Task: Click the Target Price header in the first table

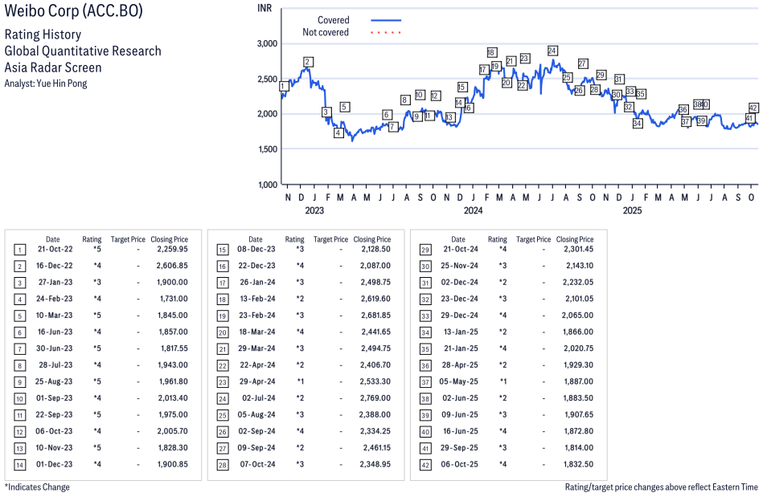Action: [128, 239]
